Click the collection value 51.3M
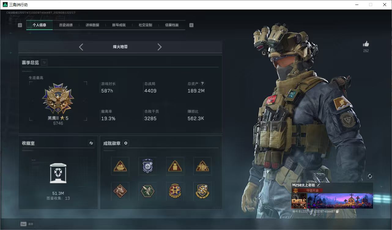The width and height of the screenshot is (392, 230). tap(58, 193)
